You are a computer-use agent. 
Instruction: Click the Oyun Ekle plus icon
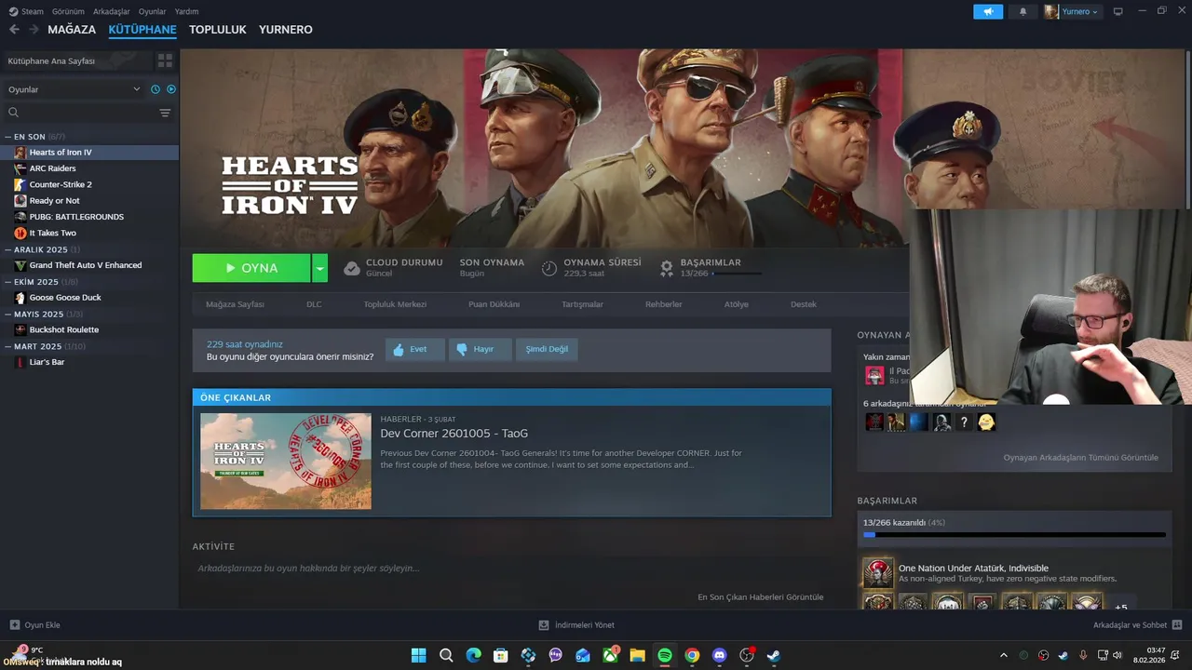pyautogui.click(x=14, y=625)
